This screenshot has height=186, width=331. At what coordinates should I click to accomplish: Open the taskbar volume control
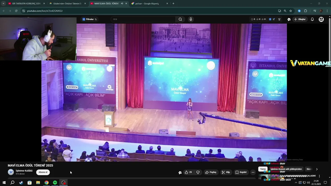[308, 183]
